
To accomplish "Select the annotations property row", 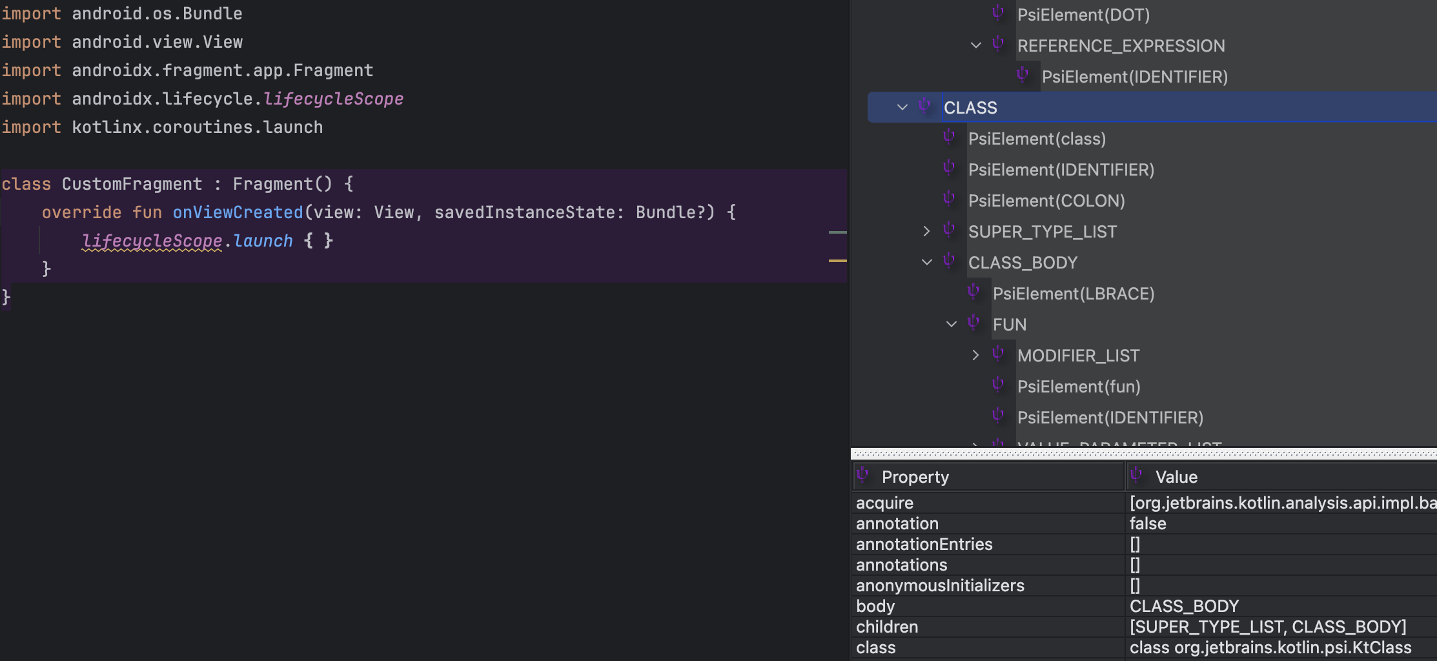I will pos(1144,565).
